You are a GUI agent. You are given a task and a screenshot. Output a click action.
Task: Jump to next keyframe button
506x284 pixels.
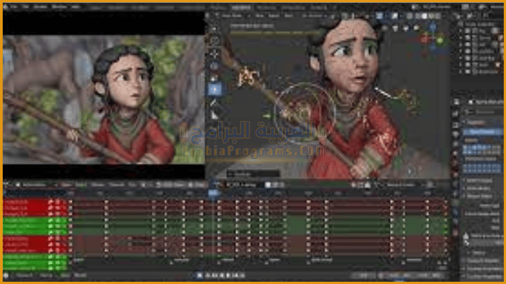(x=236, y=275)
